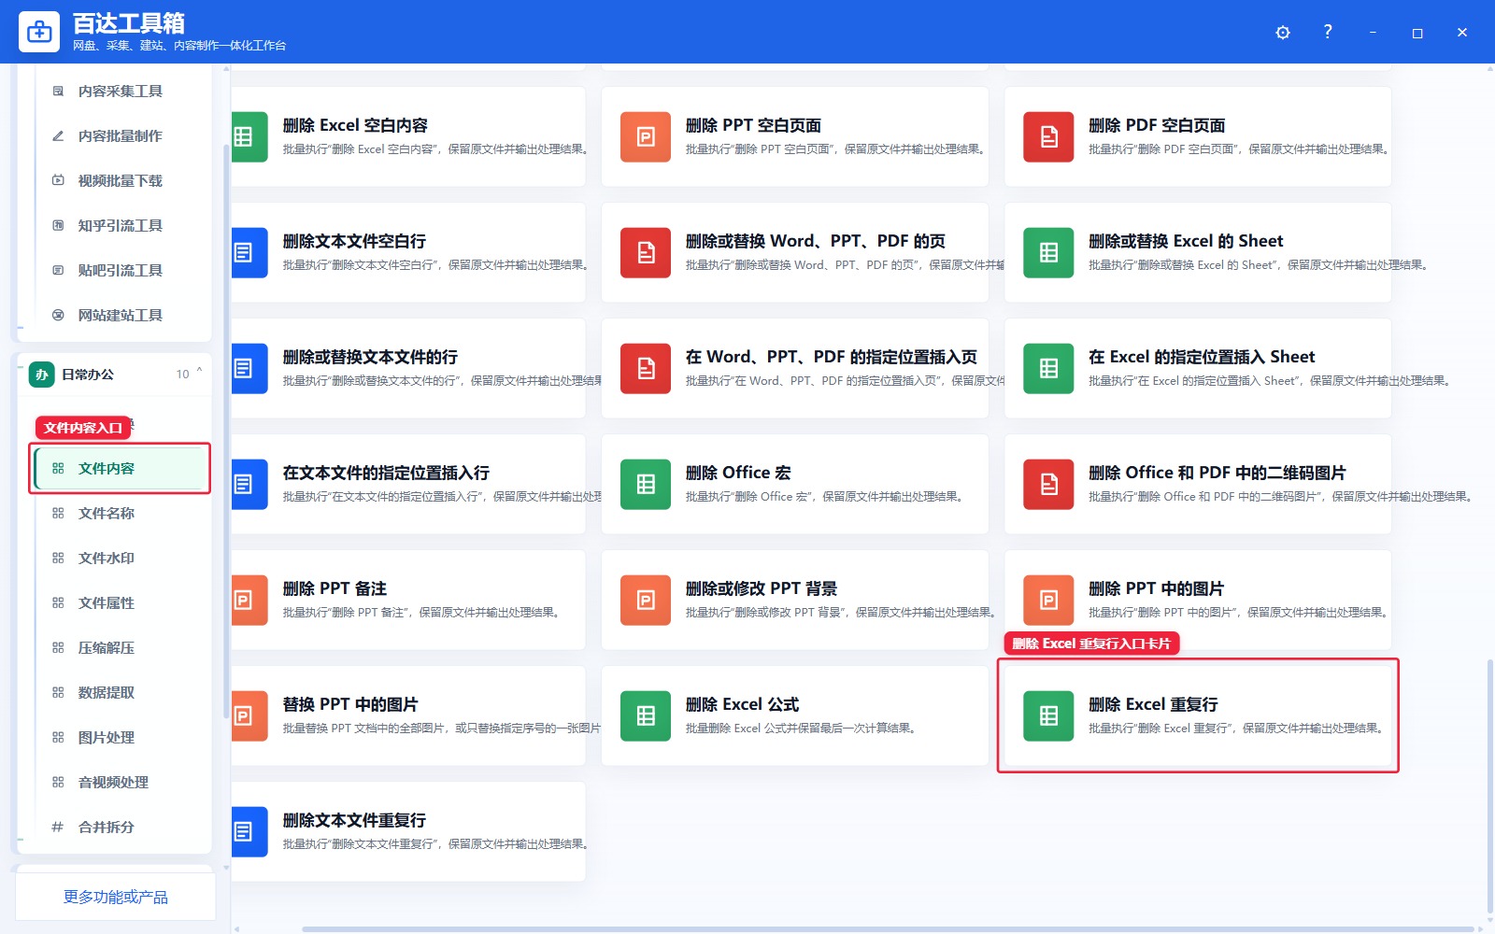The width and height of the screenshot is (1495, 934).
Task: Select the 文件内容 sidebar item
Action: [120, 468]
